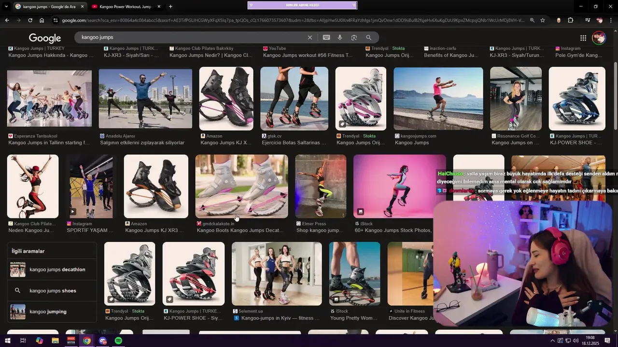Open Google account profile avatar

(599, 38)
